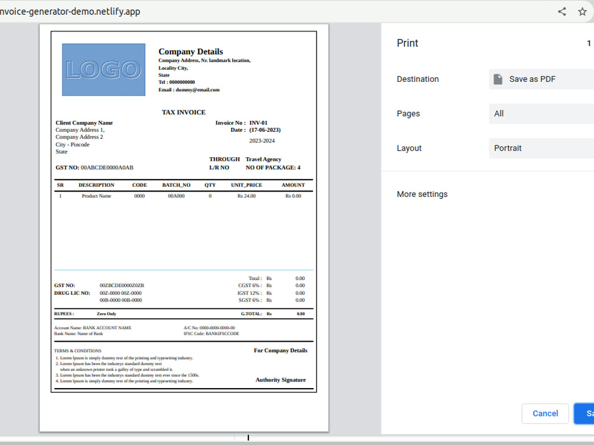Open the Destination dropdown showing Save as PDF

pyautogui.click(x=541, y=79)
